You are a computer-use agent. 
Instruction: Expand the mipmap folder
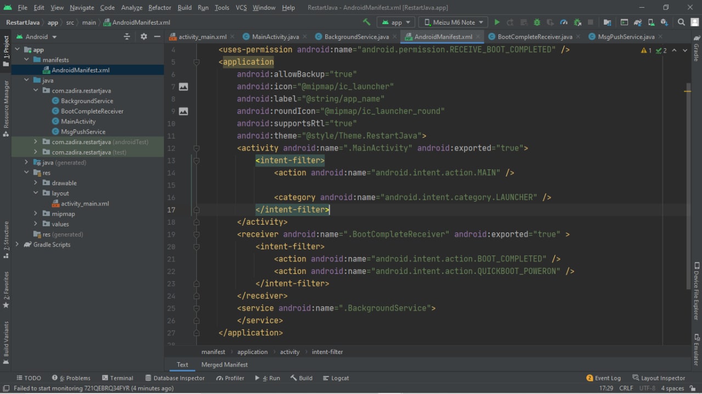(36, 214)
